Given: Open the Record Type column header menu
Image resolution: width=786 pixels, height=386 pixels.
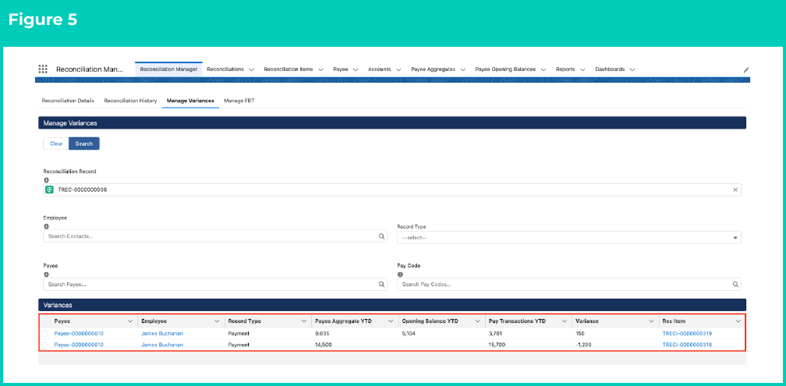Looking at the screenshot, I should [x=304, y=321].
